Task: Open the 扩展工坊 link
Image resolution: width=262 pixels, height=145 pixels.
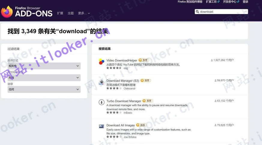Action: point(211,2)
